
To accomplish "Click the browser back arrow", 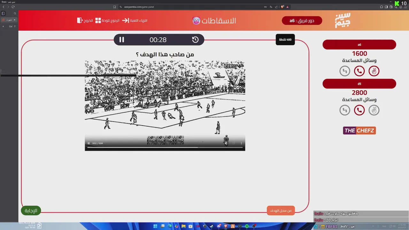I will (4, 7).
